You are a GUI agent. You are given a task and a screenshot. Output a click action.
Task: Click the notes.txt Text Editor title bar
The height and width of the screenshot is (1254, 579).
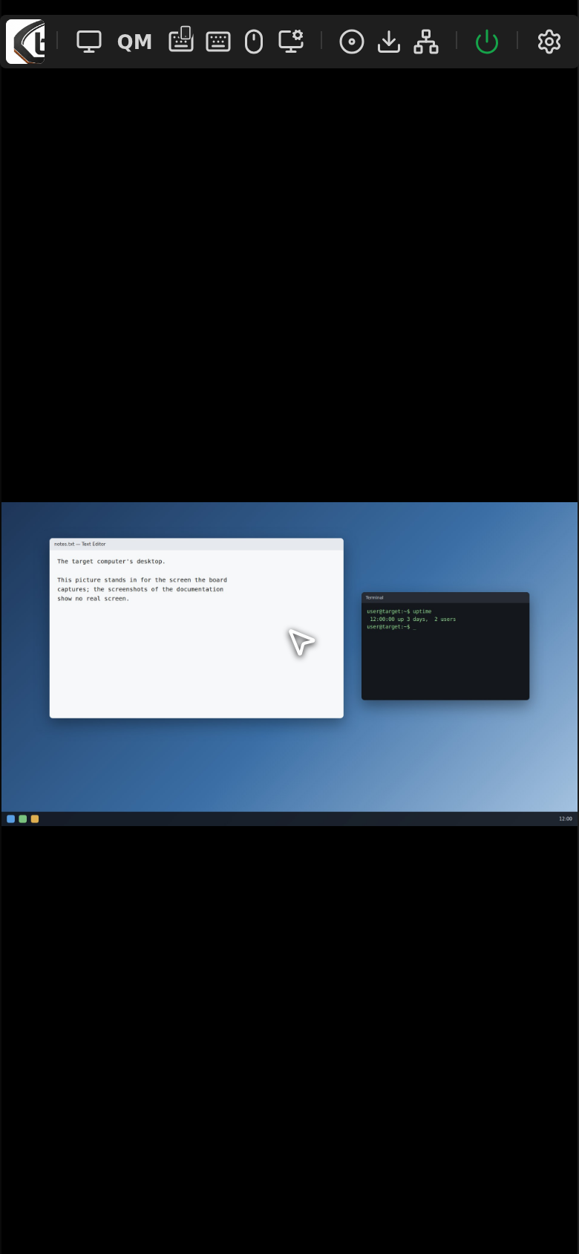click(x=197, y=544)
